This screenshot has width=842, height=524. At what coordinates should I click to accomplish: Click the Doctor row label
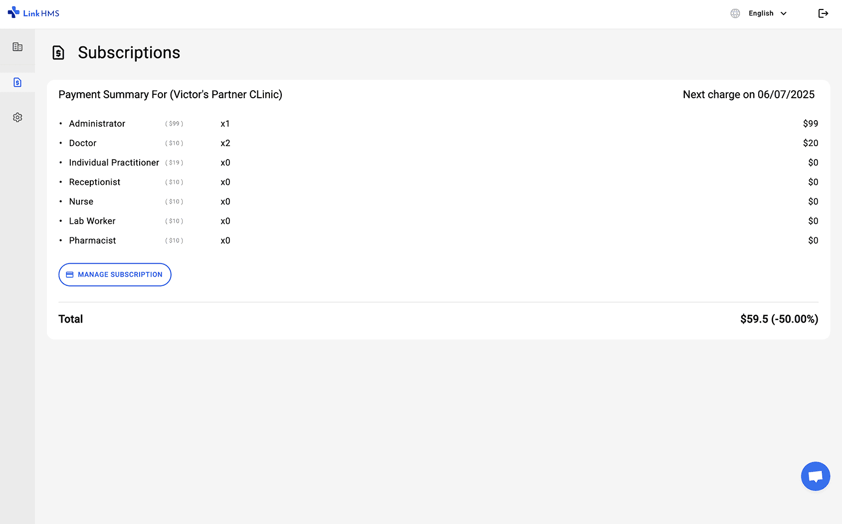[x=82, y=143]
